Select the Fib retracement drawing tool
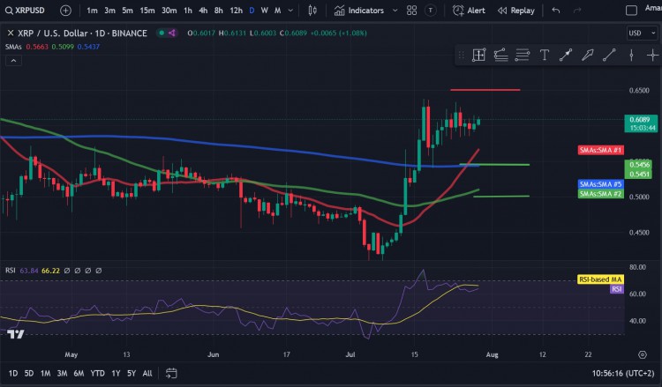 (500, 55)
